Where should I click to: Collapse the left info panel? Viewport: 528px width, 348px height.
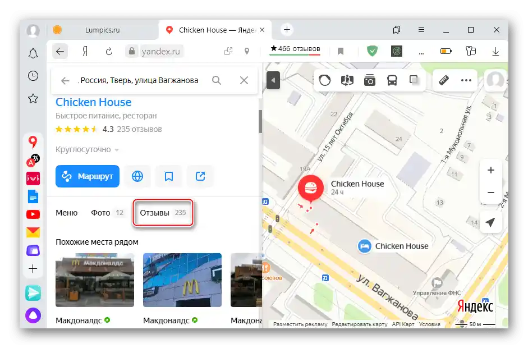click(x=273, y=80)
